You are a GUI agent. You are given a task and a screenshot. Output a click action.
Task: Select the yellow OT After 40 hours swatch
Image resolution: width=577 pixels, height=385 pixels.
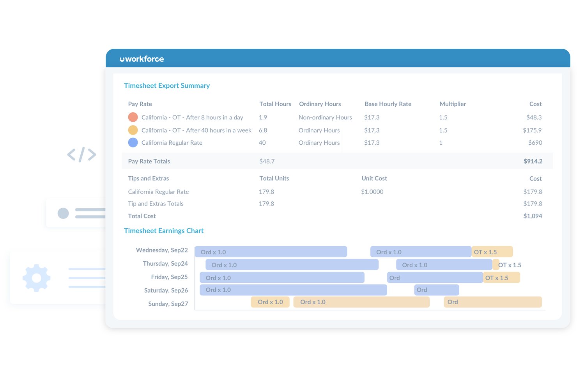(x=133, y=130)
